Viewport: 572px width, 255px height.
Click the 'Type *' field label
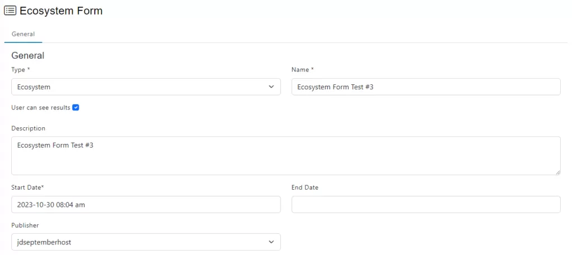point(21,70)
